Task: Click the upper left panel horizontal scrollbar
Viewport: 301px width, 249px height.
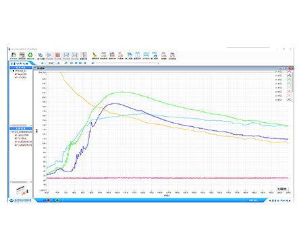Action: click(21, 126)
